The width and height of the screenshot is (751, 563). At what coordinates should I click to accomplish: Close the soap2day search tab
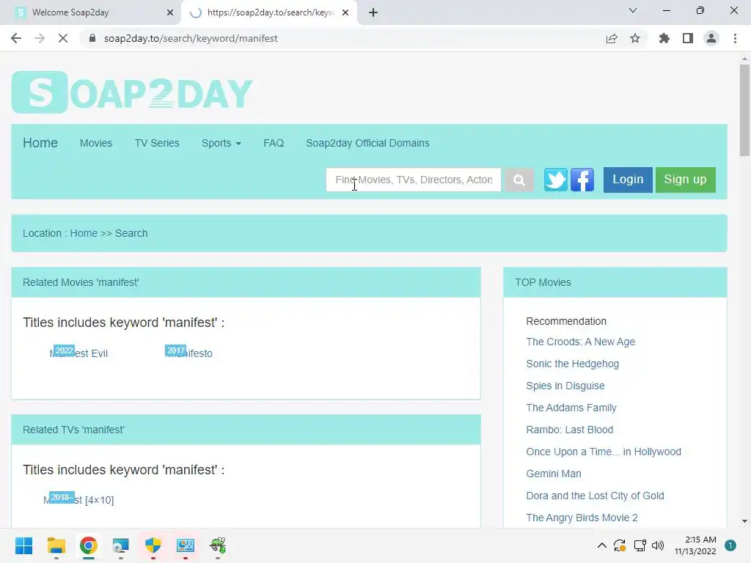[345, 12]
